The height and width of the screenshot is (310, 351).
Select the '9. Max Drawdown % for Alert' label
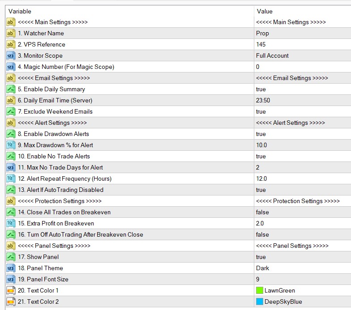click(x=56, y=145)
